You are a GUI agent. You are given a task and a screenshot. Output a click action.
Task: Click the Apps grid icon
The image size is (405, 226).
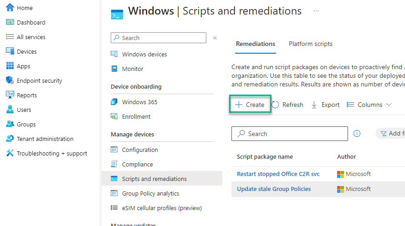pos(10,66)
